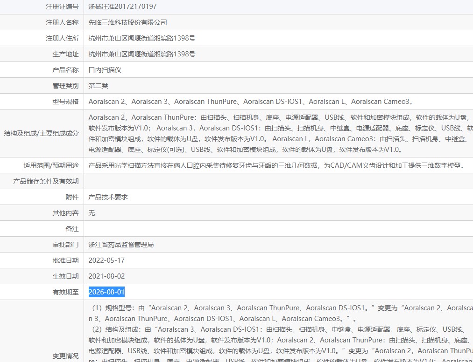The width and height of the screenshot is (473, 362).
Task: Click the 适用范围/预期用途 label
Action: click(x=51, y=165)
